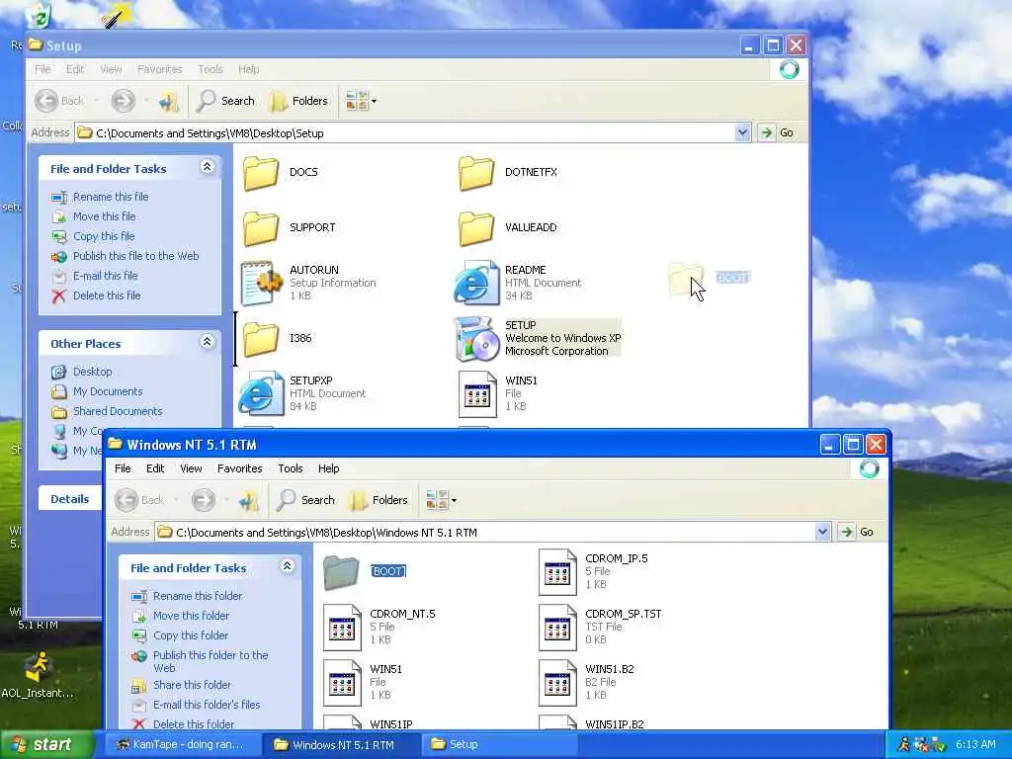Click Go button in Setup window address bar
This screenshot has width=1012, height=759.
tap(777, 133)
